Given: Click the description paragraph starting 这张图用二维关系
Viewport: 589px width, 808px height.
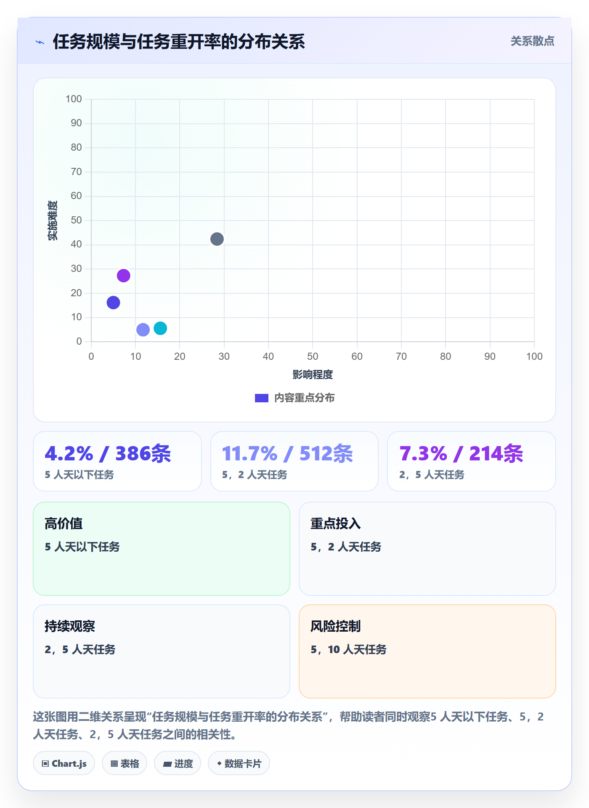Looking at the screenshot, I should [289, 726].
